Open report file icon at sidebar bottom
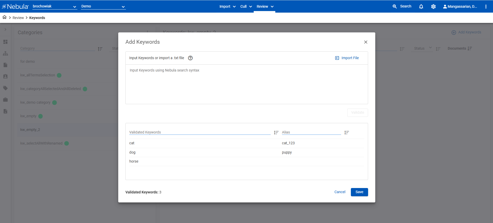 tap(5, 111)
